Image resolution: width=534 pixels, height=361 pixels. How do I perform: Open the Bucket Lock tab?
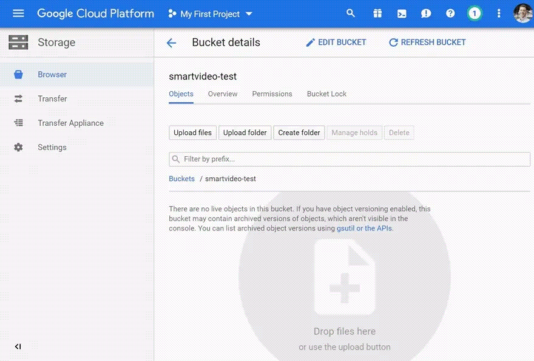coord(326,94)
